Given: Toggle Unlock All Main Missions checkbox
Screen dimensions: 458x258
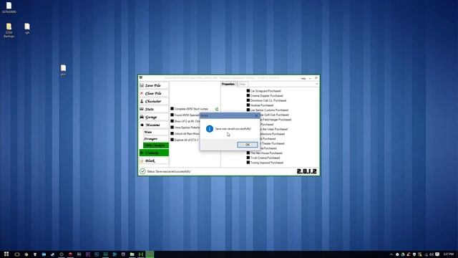Looking at the screenshot, I should 172,133.
